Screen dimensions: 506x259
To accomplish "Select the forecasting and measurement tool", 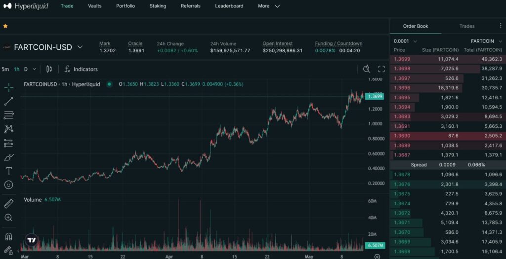I will pos(9,143).
